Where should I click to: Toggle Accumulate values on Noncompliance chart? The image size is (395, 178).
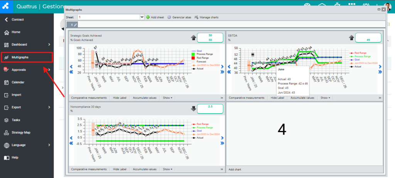145,169
